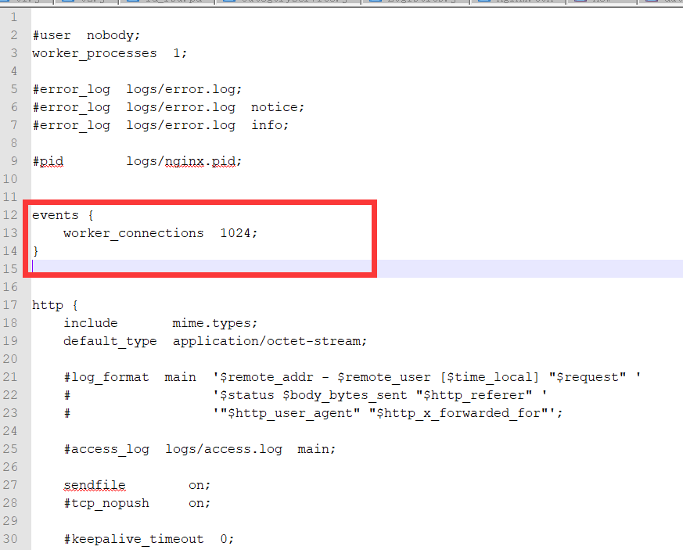Image resolution: width=683 pixels, height=550 pixels.
Task: Click '#log_format' on line 21
Action: click(x=106, y=377)
